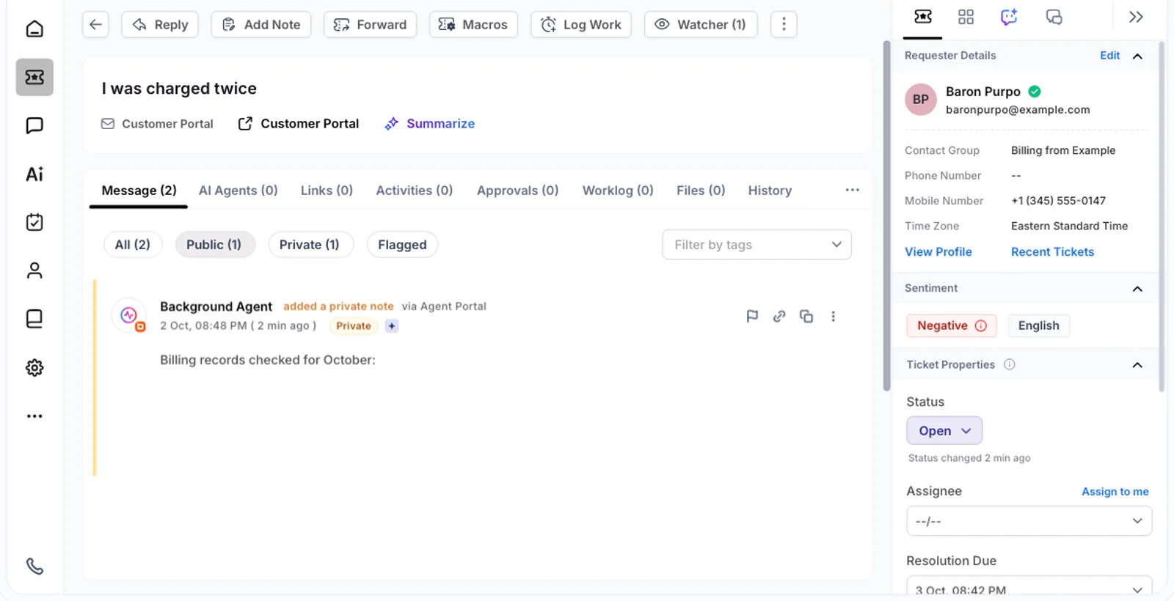Open the Assignee dropdown
The image size is (1174, 601).
point(1029,520)
